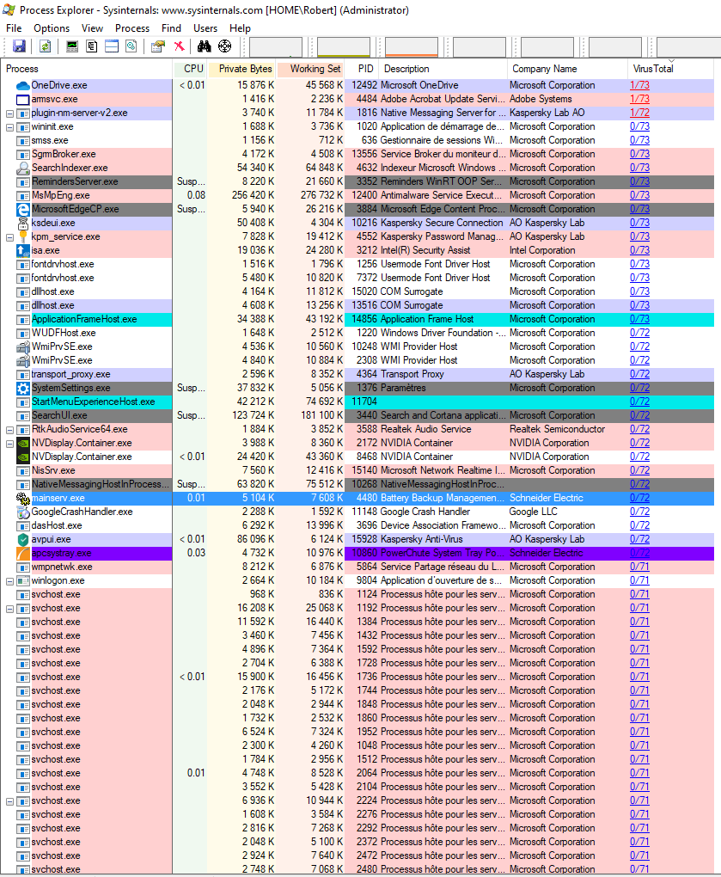Collapse the kpm_service.exe tree node
The width and height of the screenshot is (721, 877).
[9, 237]
